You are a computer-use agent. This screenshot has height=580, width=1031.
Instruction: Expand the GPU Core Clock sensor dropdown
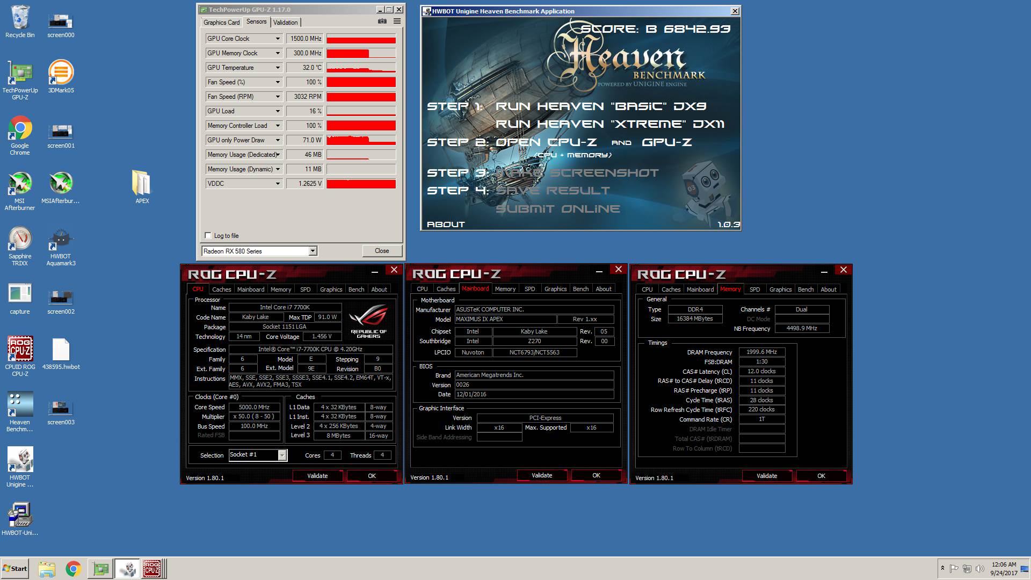pyautogui.click(x=278, y=39)
